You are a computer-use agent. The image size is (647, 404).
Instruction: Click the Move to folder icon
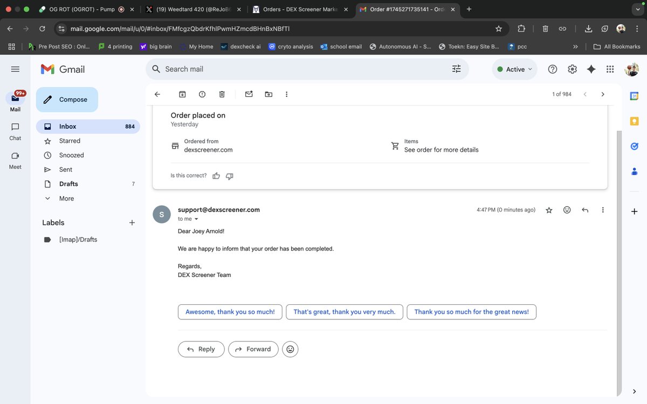[x=269, y=94]
